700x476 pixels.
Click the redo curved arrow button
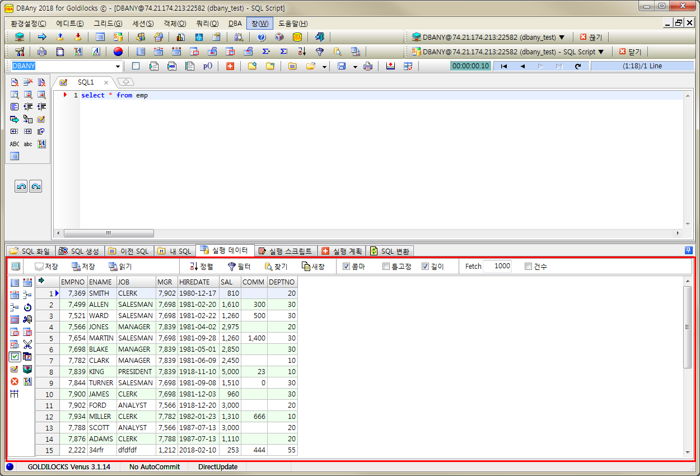36,186
